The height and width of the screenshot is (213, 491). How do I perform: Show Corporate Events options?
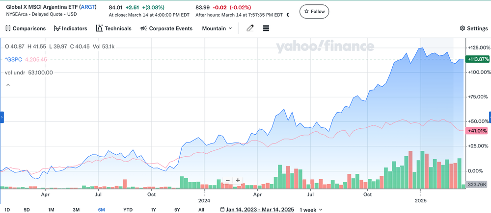click(x=166, y=28)
